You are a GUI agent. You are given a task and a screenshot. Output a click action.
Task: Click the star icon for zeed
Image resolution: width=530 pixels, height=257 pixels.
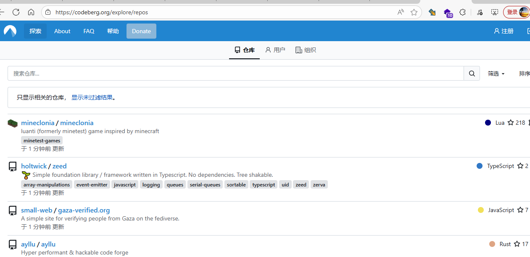pyautogui.click(x=520, y=166)
